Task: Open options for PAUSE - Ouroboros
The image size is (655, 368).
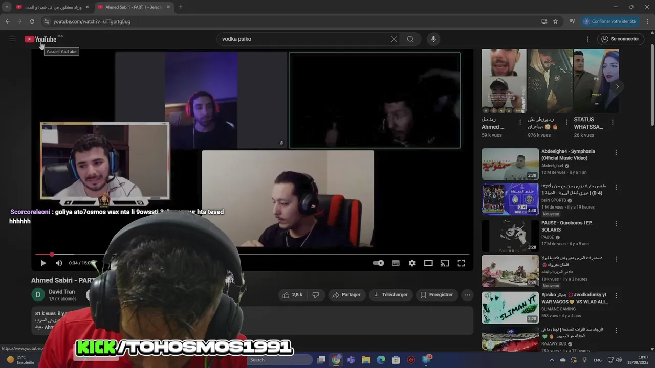Action: (x=616, y=224)
